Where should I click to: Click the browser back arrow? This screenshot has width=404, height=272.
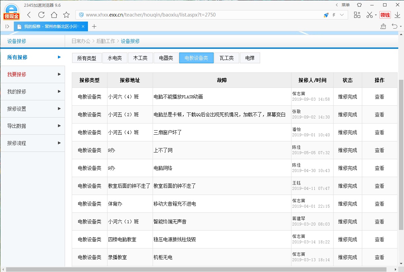click(x=29, y=15)
